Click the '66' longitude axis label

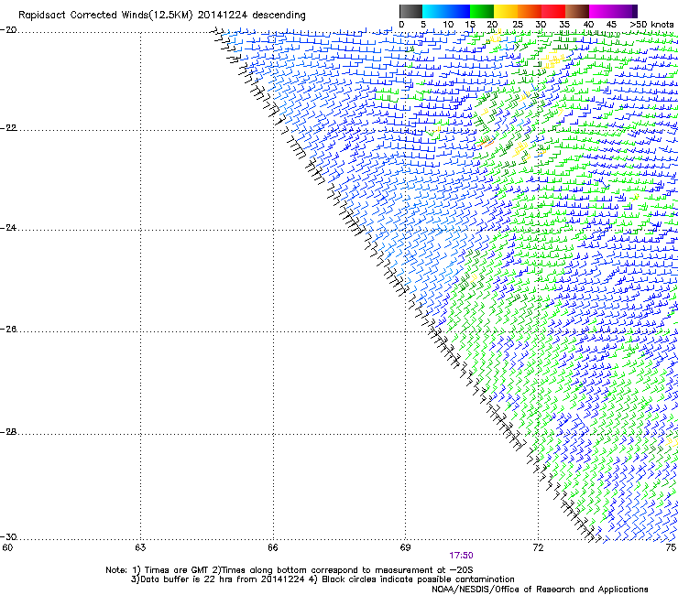(273, 548)
